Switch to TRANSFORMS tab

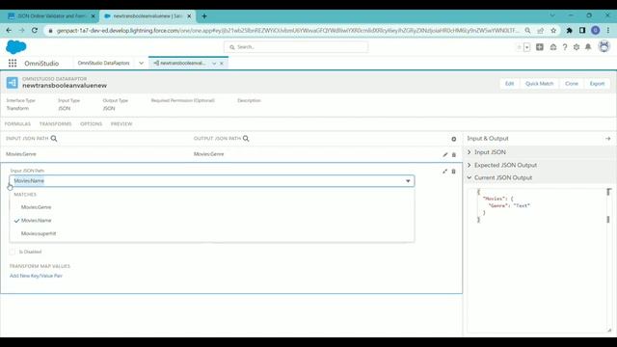[56, 124]
